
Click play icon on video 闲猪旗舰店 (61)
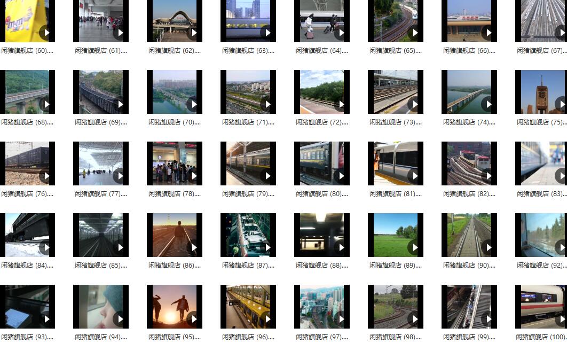[120, 33]
